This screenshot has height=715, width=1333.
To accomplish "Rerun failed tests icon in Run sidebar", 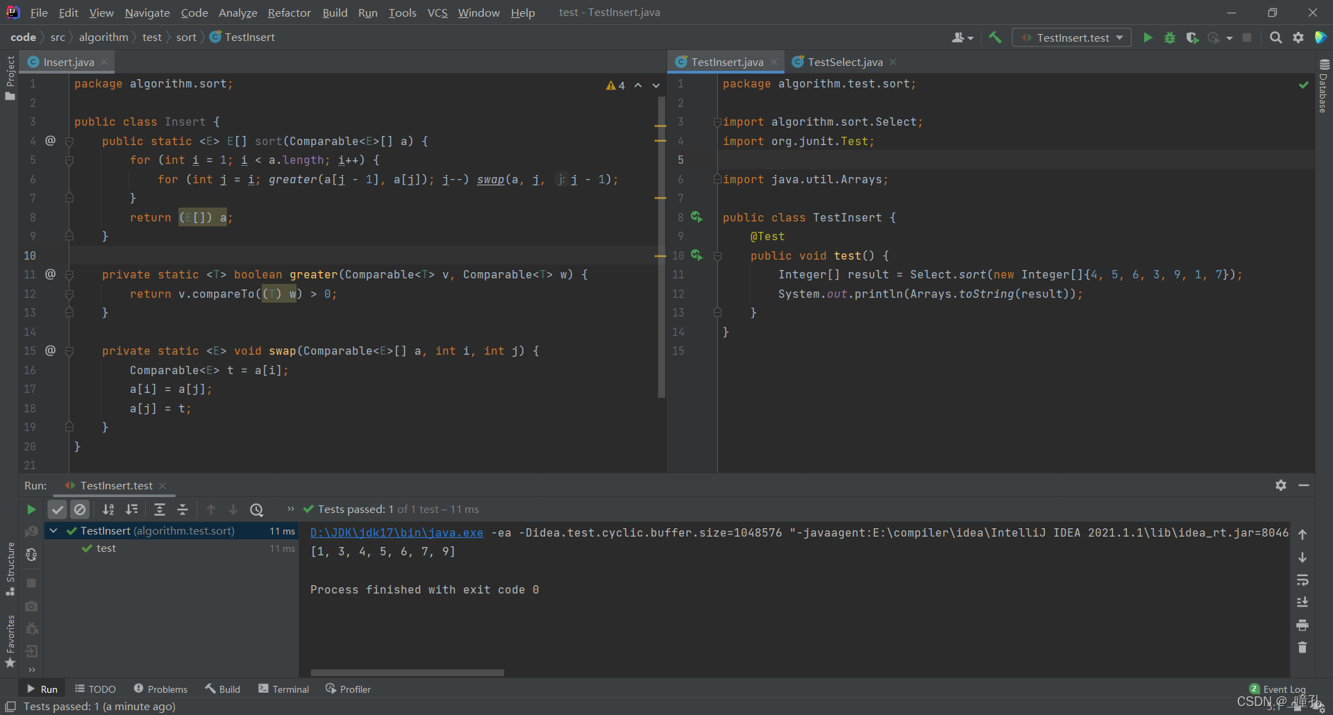I will click(31, 532).
